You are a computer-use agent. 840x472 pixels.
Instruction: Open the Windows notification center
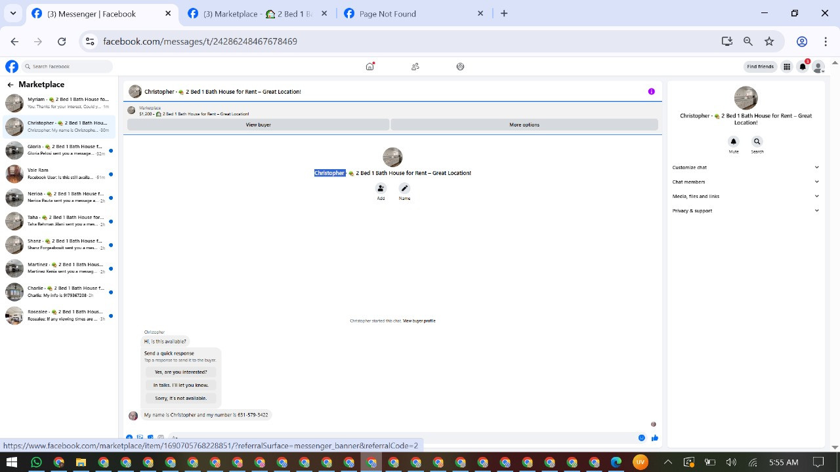point(818,462)
